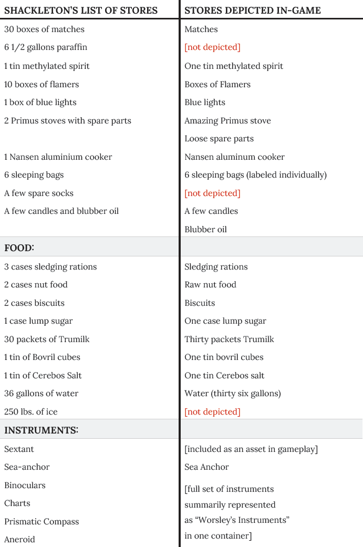Click the "Shackleton's List of Stores" column header
The width and height of the screenshot is (363, 547).
(x=81, y=10)
